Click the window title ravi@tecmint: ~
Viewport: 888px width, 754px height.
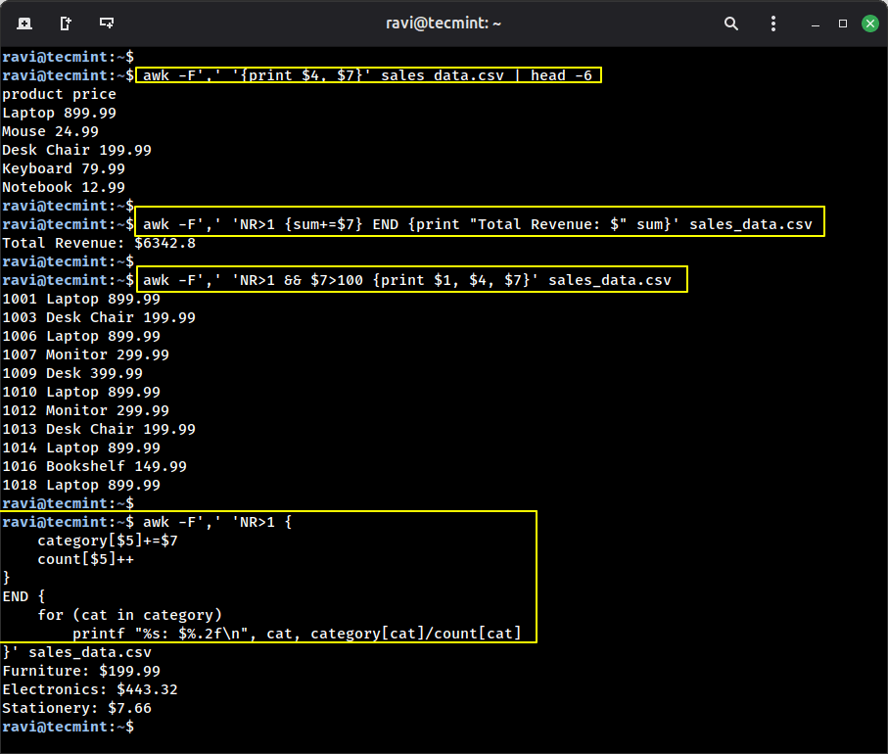click(444, 23)
